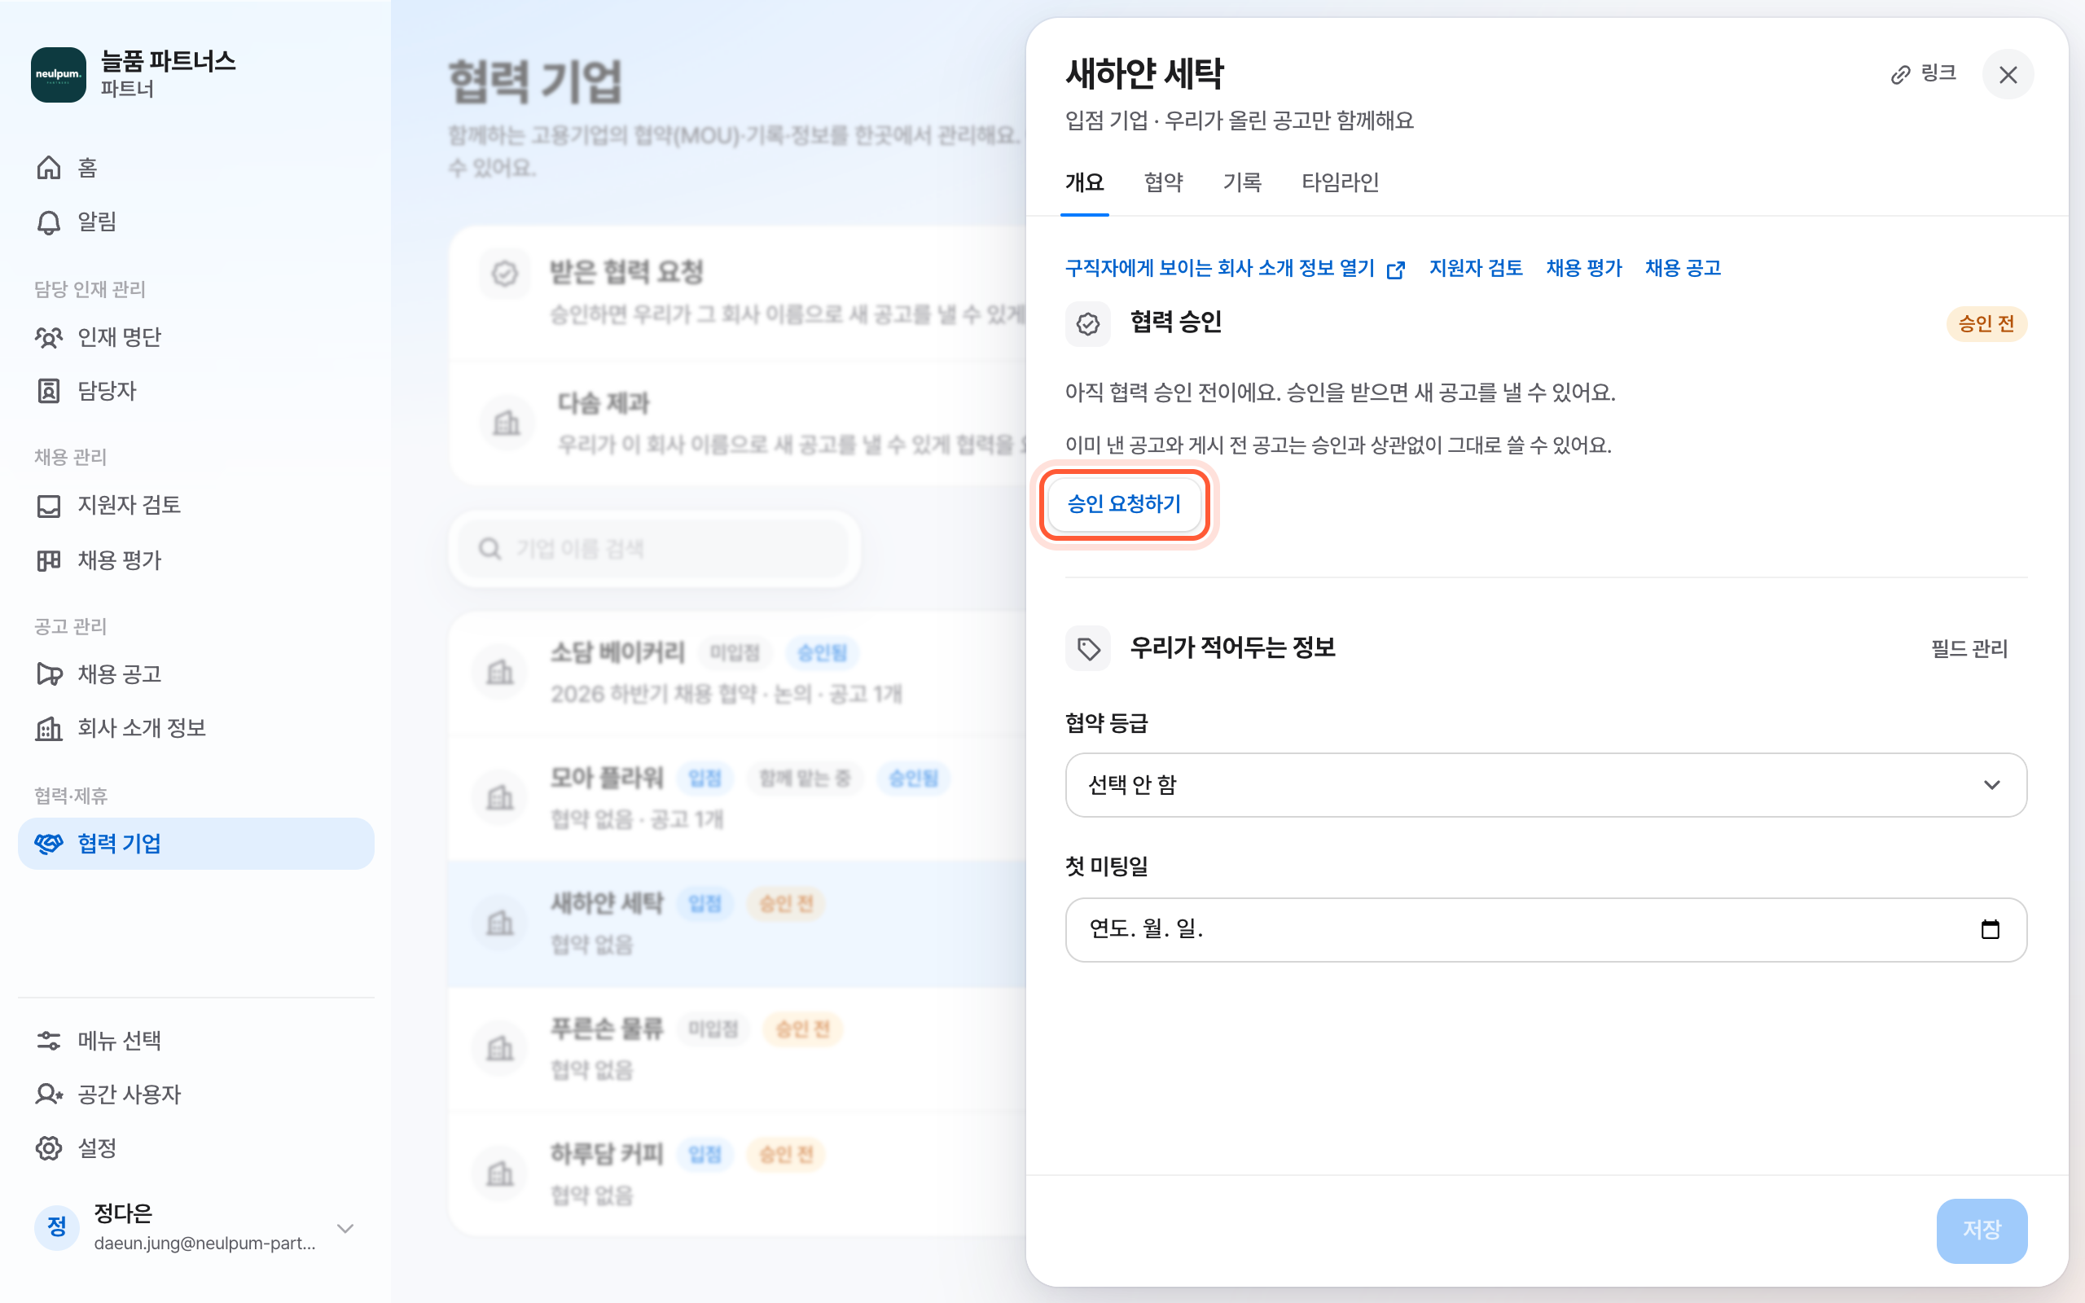The width and height of the screenshot is (2085, 1303).
Task: Select the 새하얀 세탁 list row
Action: click(x=738, y=923)
